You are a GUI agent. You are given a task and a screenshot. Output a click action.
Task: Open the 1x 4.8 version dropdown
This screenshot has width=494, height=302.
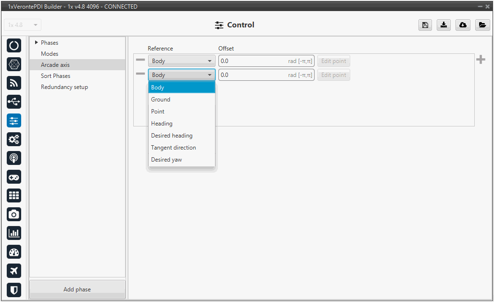coord(23,25)
